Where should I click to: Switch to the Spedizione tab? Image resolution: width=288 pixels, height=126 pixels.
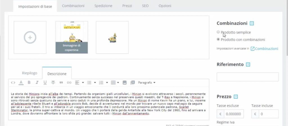tap(103, 6)
